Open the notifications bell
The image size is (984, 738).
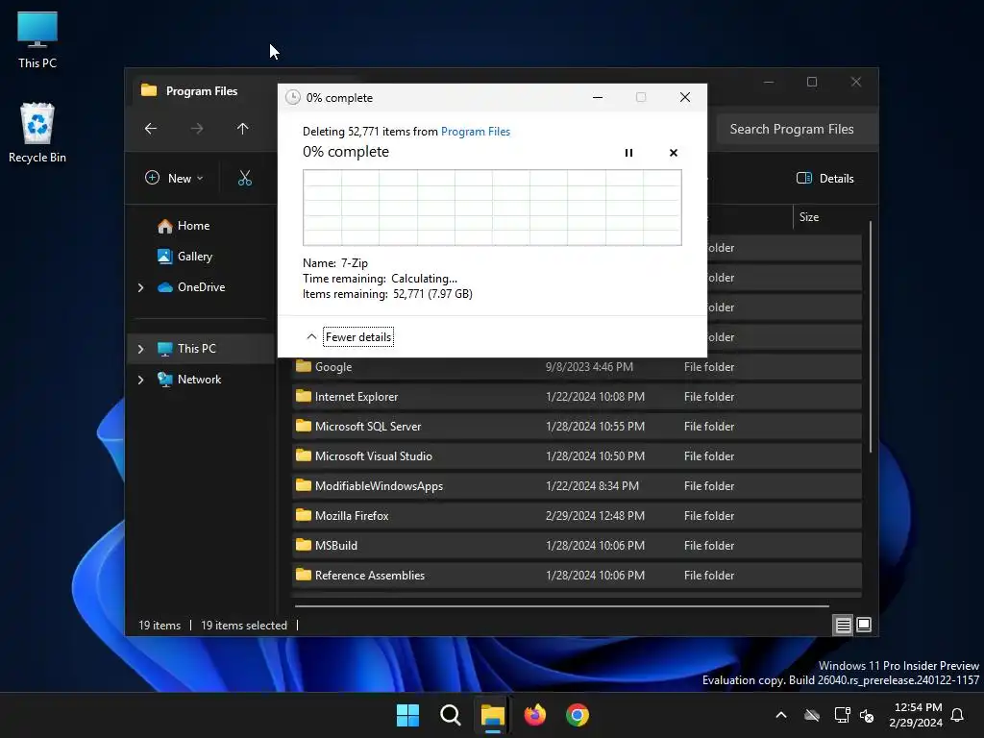pos(957,715)
